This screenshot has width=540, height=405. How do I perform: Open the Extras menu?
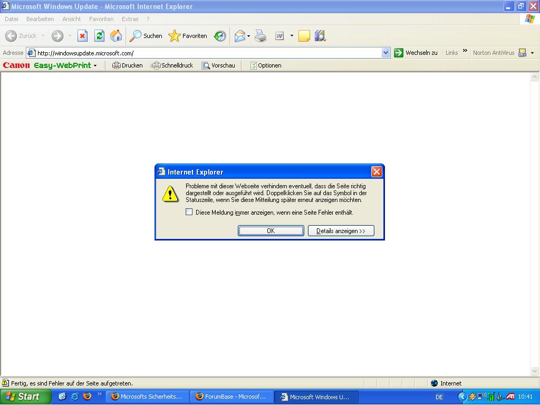(x=130, y=19)
